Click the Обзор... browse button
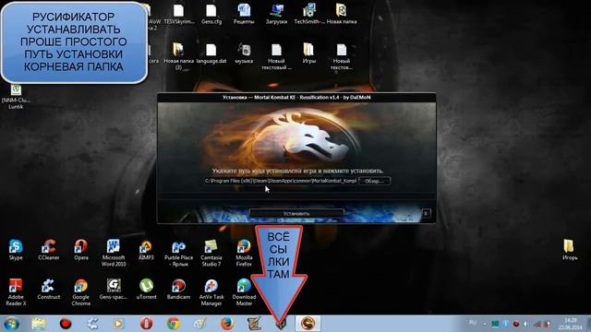591x332 pixels. pos(374,181)
